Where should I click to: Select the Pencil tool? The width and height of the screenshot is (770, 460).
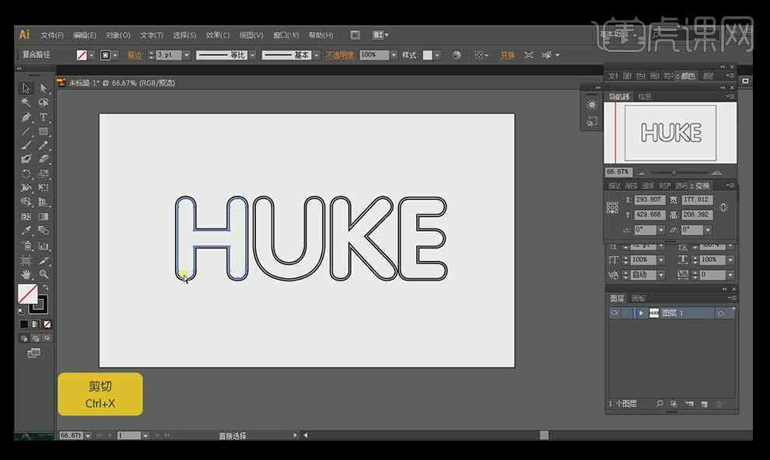click(44, 145)
